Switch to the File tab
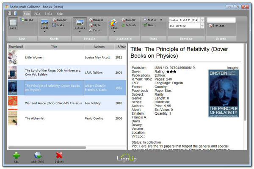The height and width of the screenshot is (169, 254). (37, 13)
